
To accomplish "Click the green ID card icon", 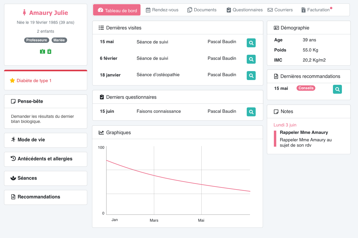I will [42, 51].
